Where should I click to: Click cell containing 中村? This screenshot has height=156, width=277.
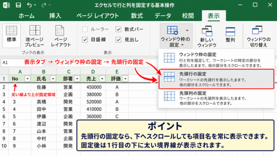click(x=44, y=139)
